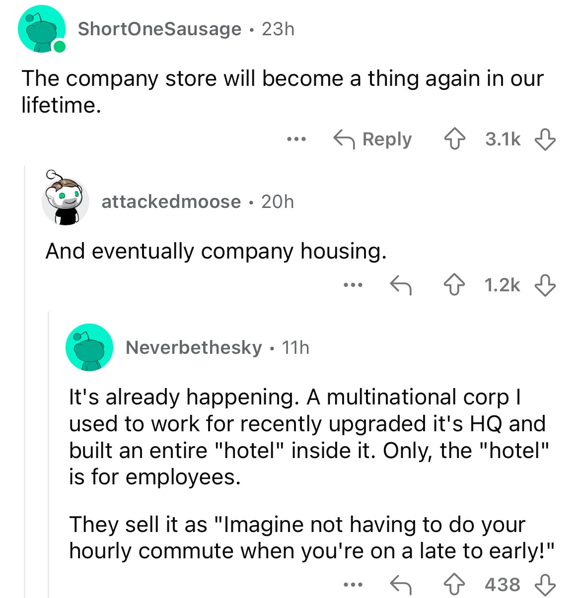Open more options for attackedmoose's comment
Screen dimensions: 581x598
353,285
